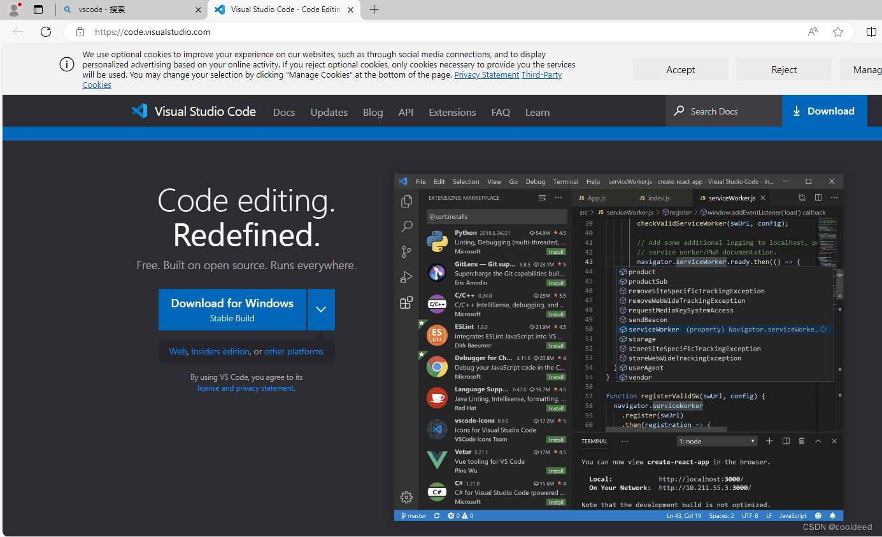The image size is (882, 537).
Task: Open the '1: node' terminal dropdown
Action: (717, 441)
